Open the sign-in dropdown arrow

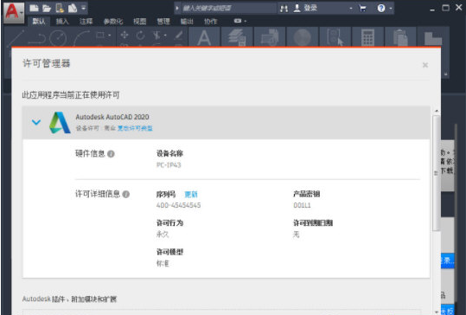coord(351,9)
